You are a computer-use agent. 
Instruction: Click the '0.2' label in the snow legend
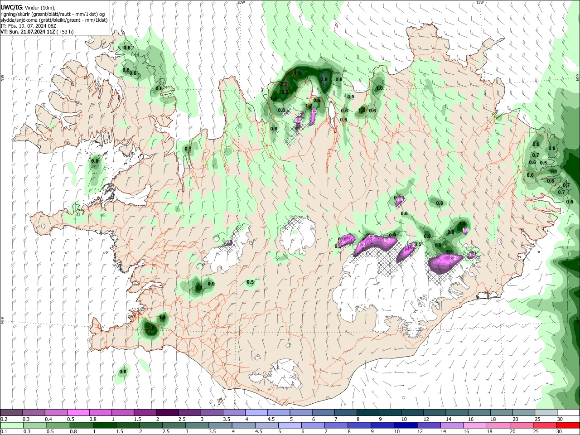tap(4, 419)
